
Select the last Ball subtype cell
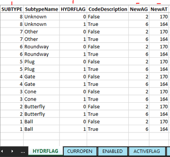click(42, 129)
